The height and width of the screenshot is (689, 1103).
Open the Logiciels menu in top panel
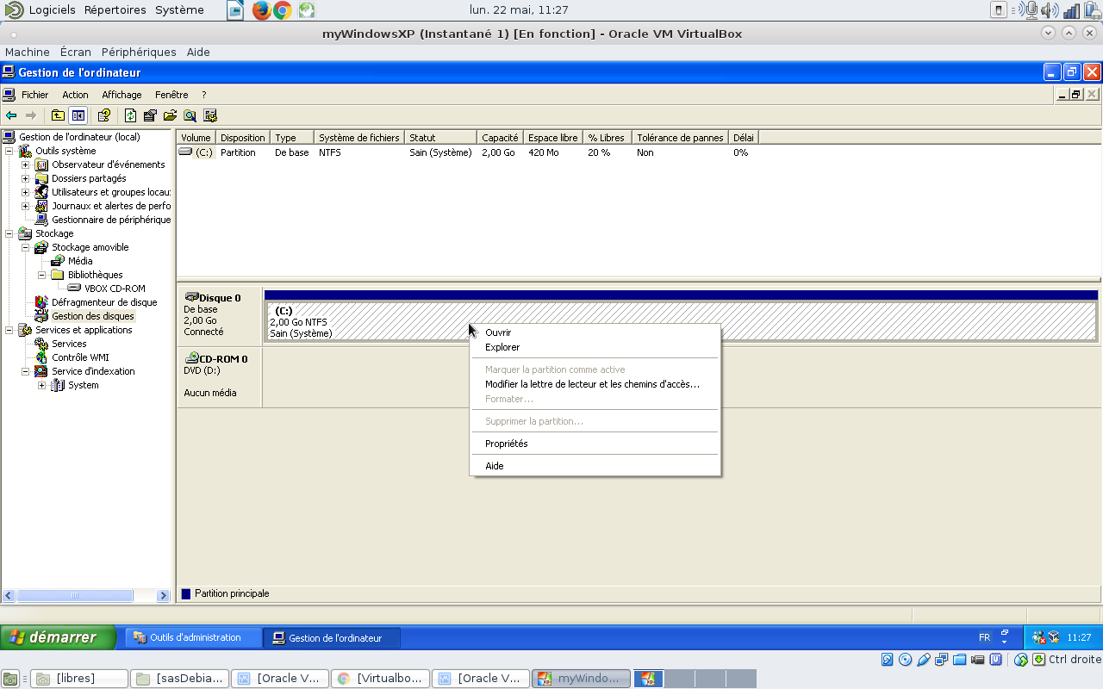coord(52,10)
